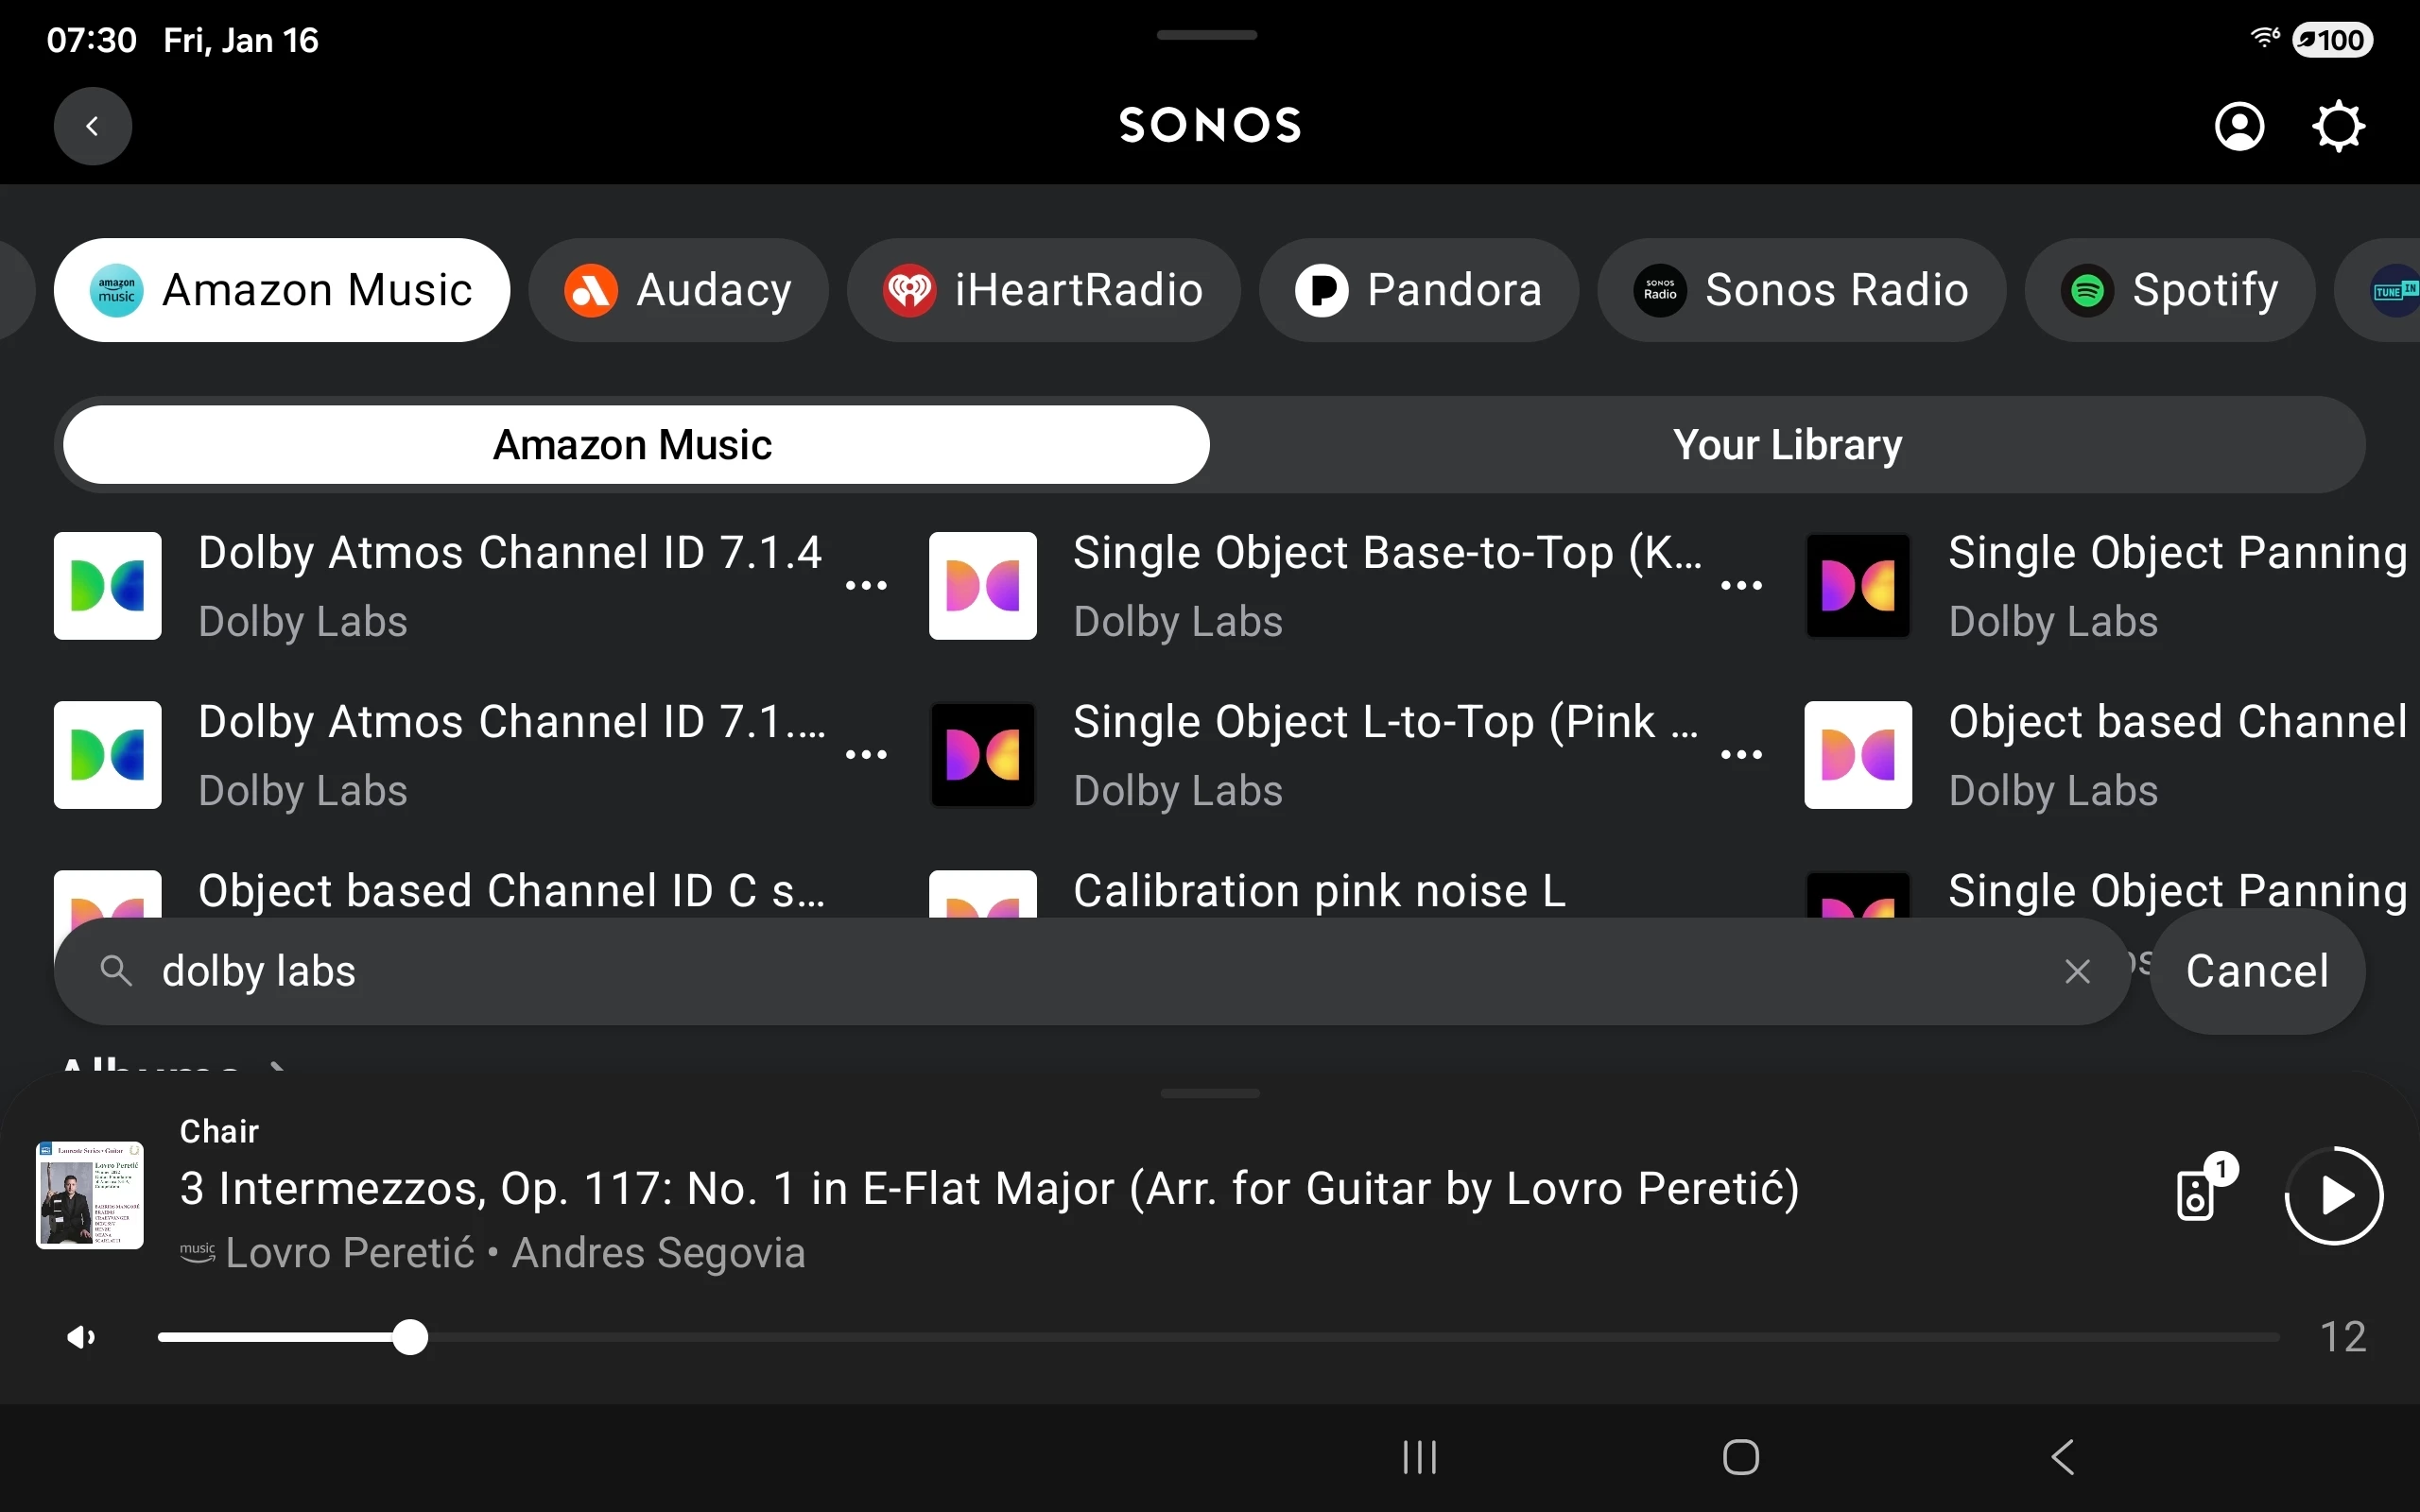Open the speaker output group icon
The width and height of the screenshot is (2420, 1512).
click(x=2197, y=1195)
